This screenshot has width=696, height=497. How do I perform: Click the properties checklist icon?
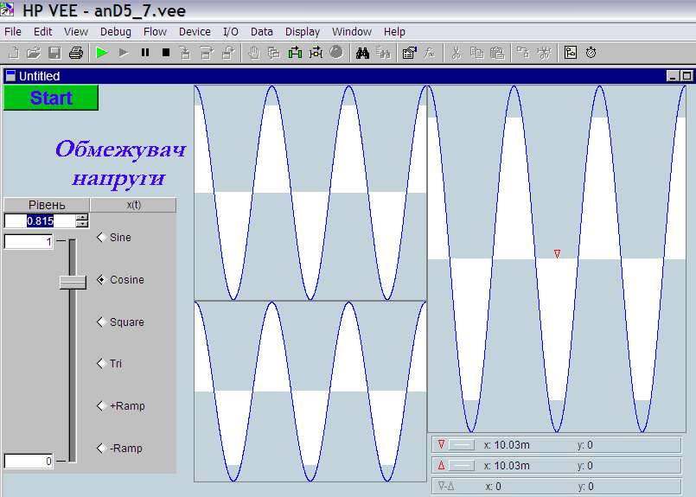409,53
